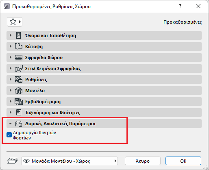Image resolution: width=209 pixels, height=170 pixels.
Task: Click the Σφραγίδα Χώρου stamp icon
Action: [19, 57]
